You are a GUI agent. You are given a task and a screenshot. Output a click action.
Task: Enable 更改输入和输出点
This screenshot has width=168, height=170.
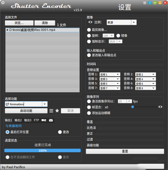(89, 55)
